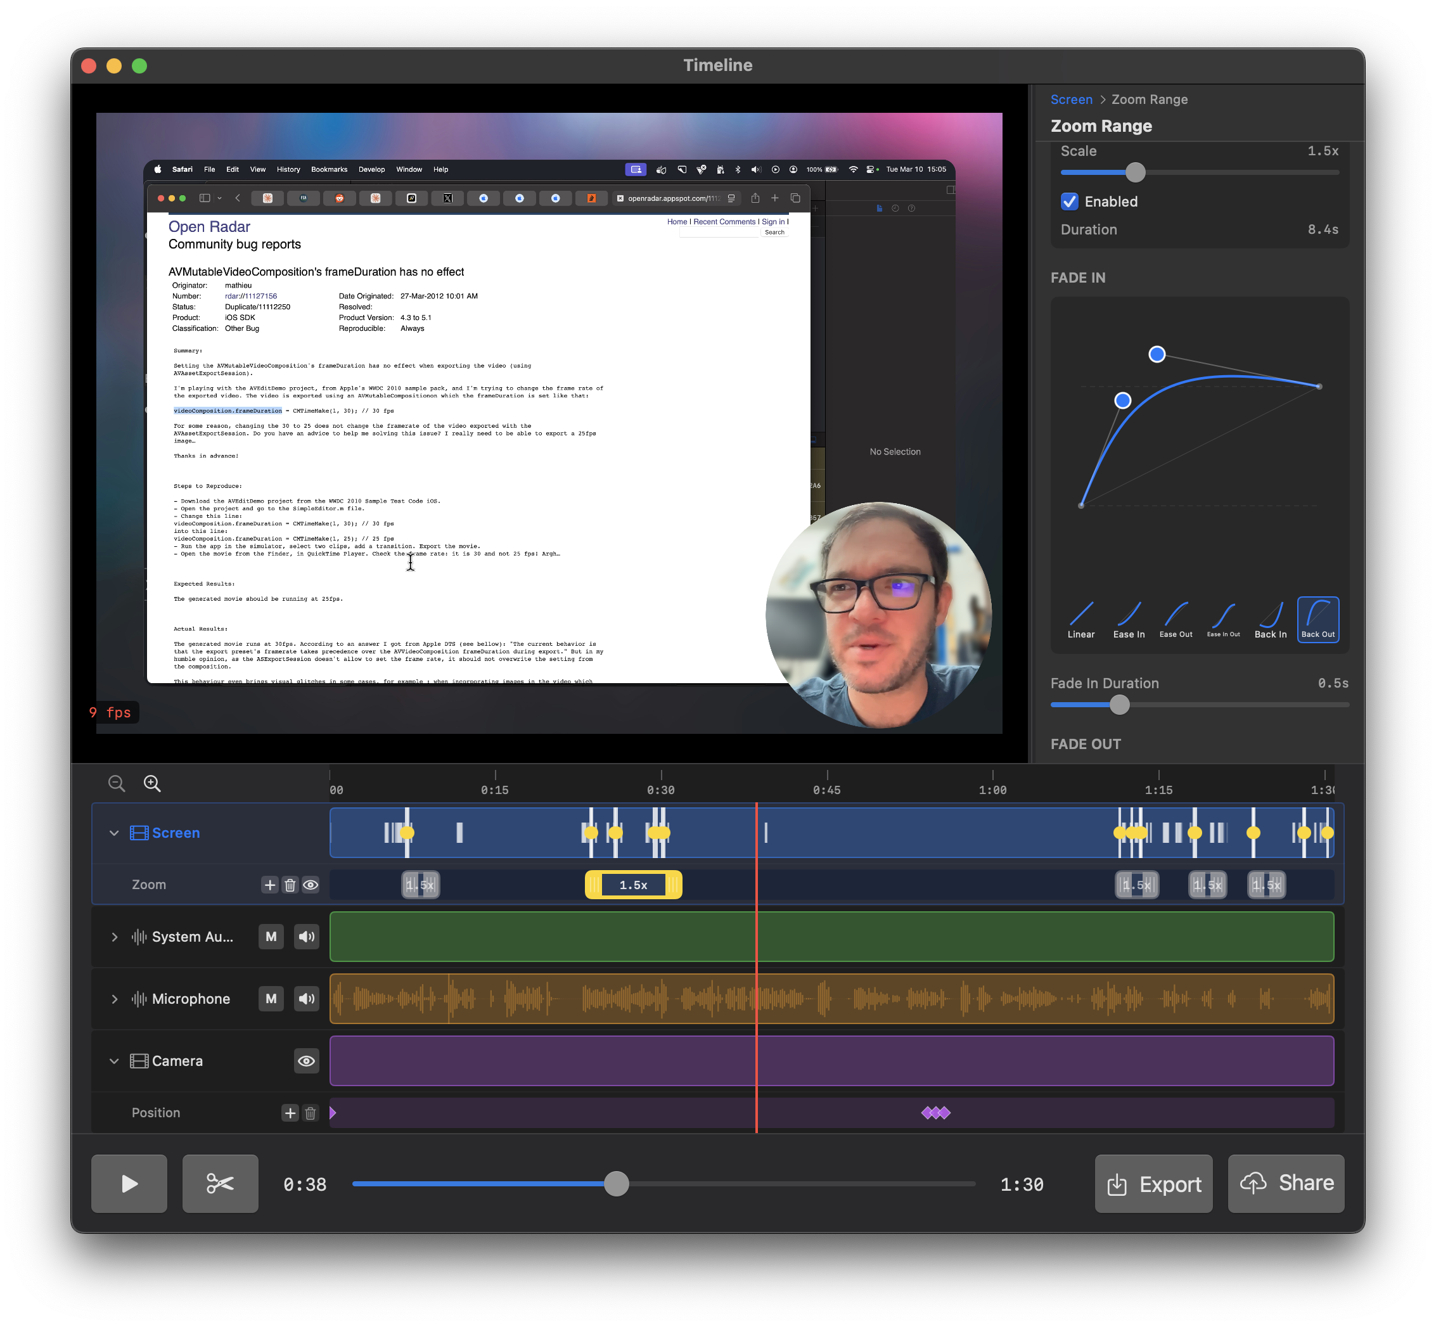Mute the Microphone track with M button
Viewport: 1436px width, 1327px height.
coord(271,999)
